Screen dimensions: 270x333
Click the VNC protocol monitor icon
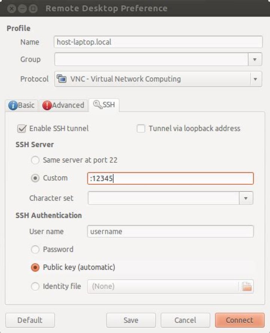tap(61, 79)
